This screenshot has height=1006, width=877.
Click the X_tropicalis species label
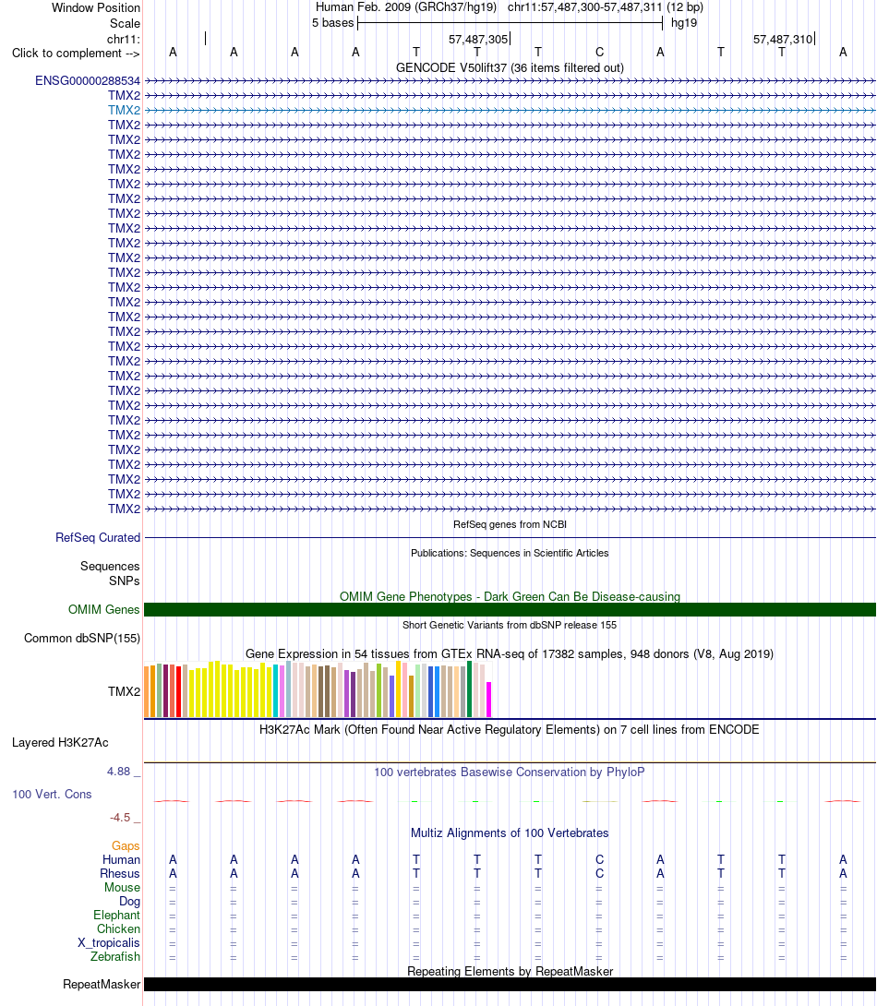pos(108,943)
